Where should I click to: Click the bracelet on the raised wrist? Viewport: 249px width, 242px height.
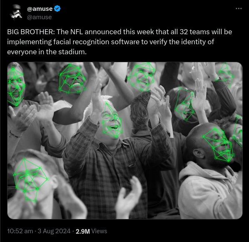tap(15, 135)
